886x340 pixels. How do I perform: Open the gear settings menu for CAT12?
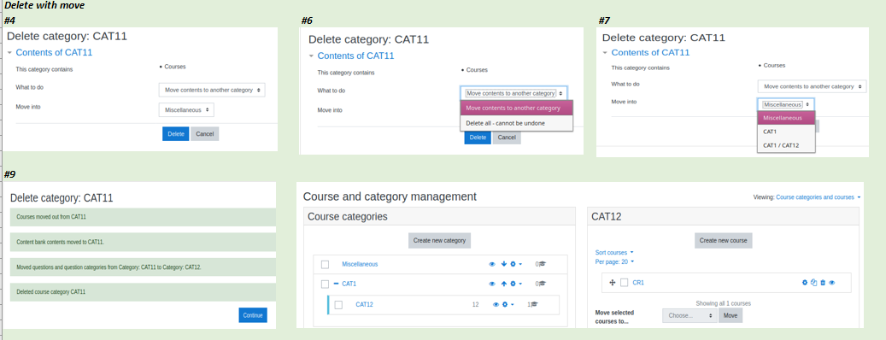click(x=507, y=304)
